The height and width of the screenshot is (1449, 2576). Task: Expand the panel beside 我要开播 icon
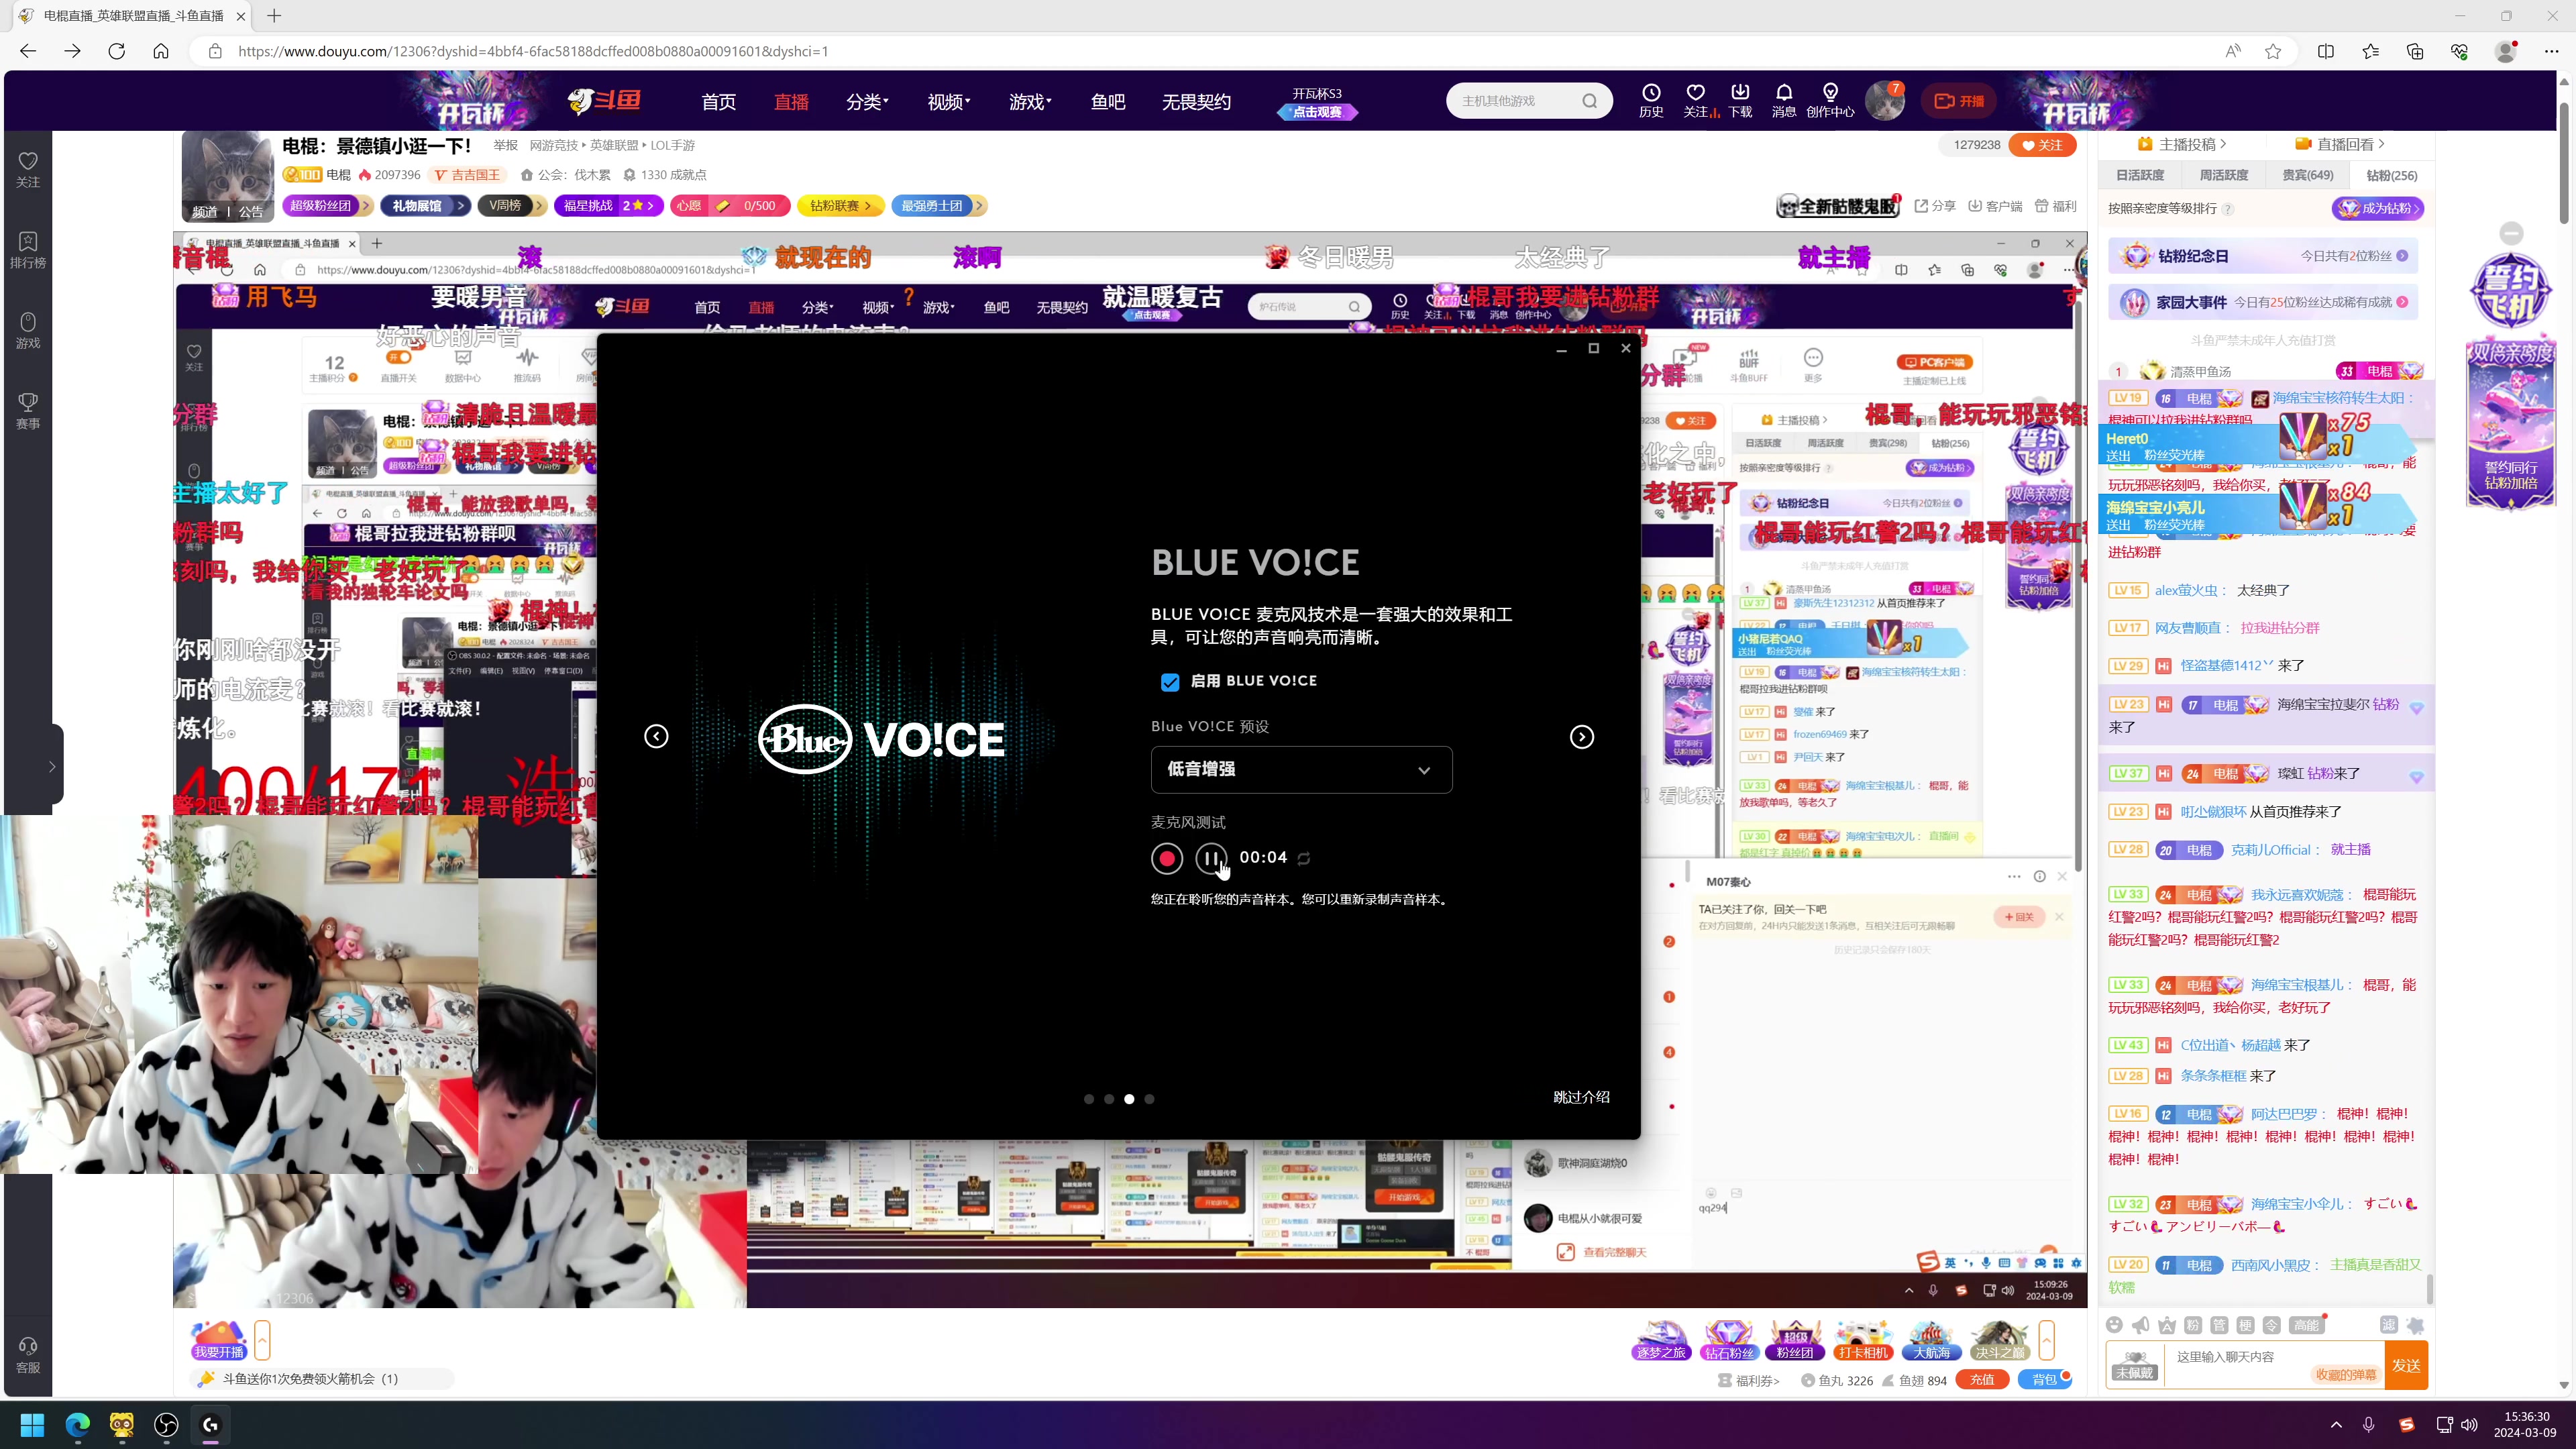[262, 1340]
